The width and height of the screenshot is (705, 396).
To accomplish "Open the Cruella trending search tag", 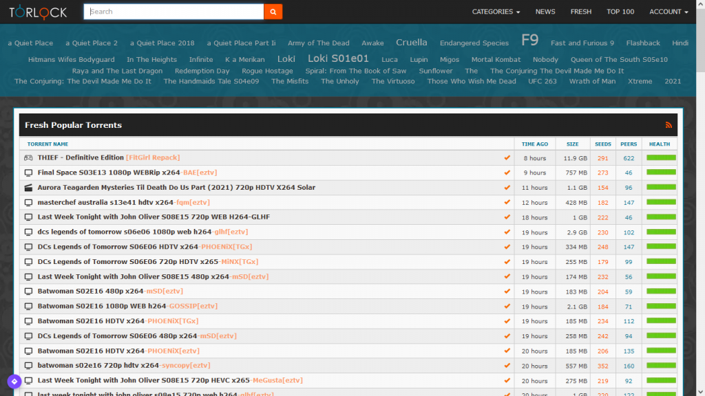I will (412, 42).
